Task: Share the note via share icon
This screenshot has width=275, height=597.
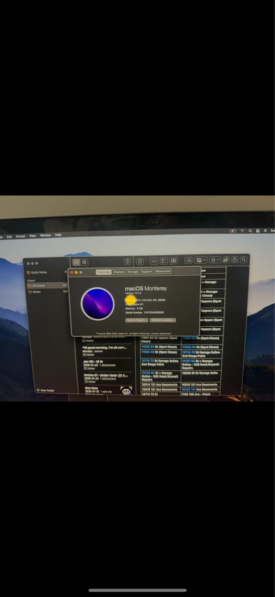Action: [x=235, y=260]
